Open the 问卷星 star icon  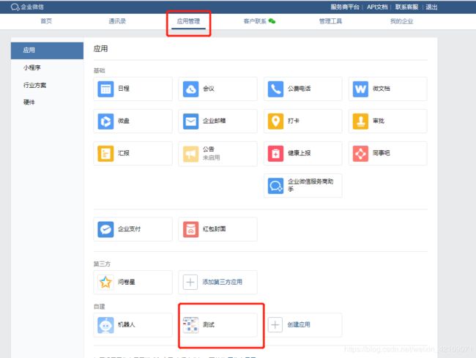(x=105, y=282)
